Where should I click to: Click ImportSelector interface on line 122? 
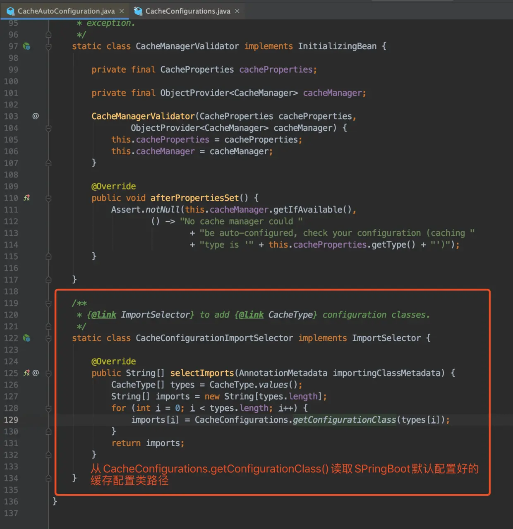(x=386, y=338)
